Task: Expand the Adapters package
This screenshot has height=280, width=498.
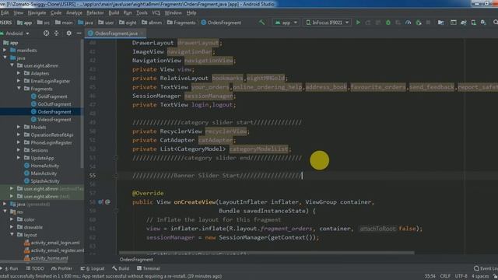Action: [19, 73]
